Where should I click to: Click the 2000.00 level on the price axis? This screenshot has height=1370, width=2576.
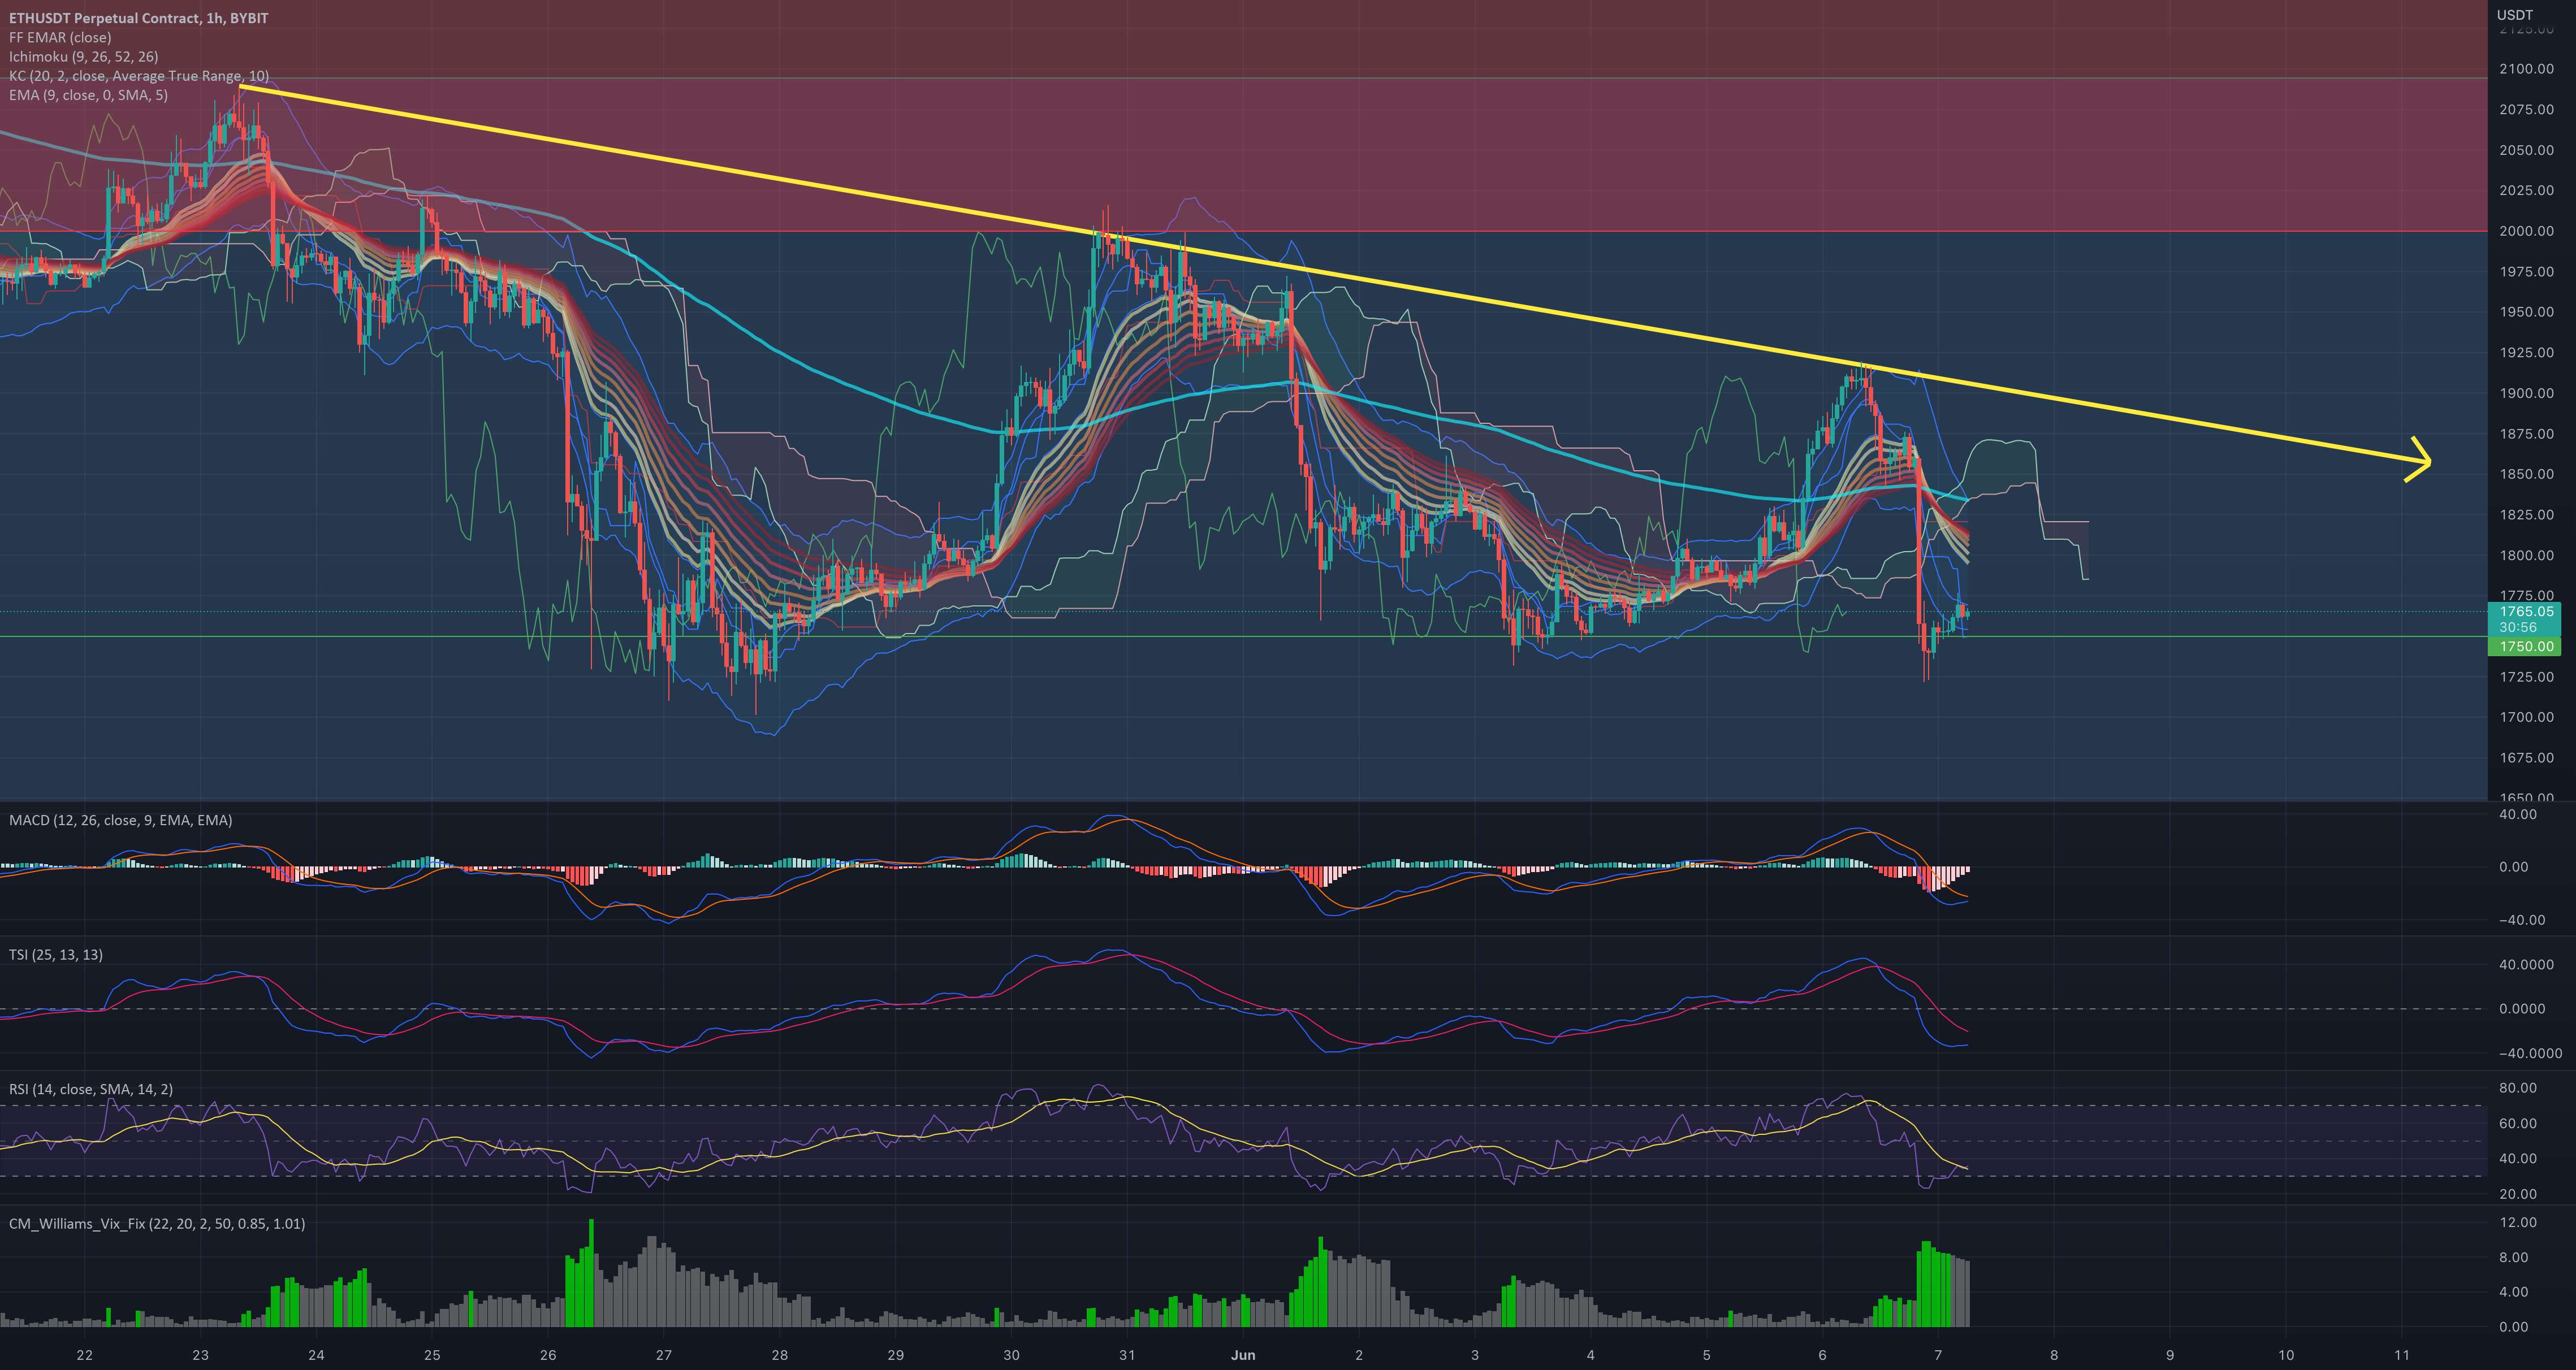click(x=2526, y=231)
